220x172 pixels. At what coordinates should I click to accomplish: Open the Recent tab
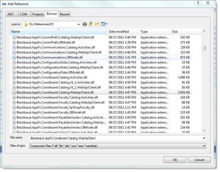(x=64, y=14)
